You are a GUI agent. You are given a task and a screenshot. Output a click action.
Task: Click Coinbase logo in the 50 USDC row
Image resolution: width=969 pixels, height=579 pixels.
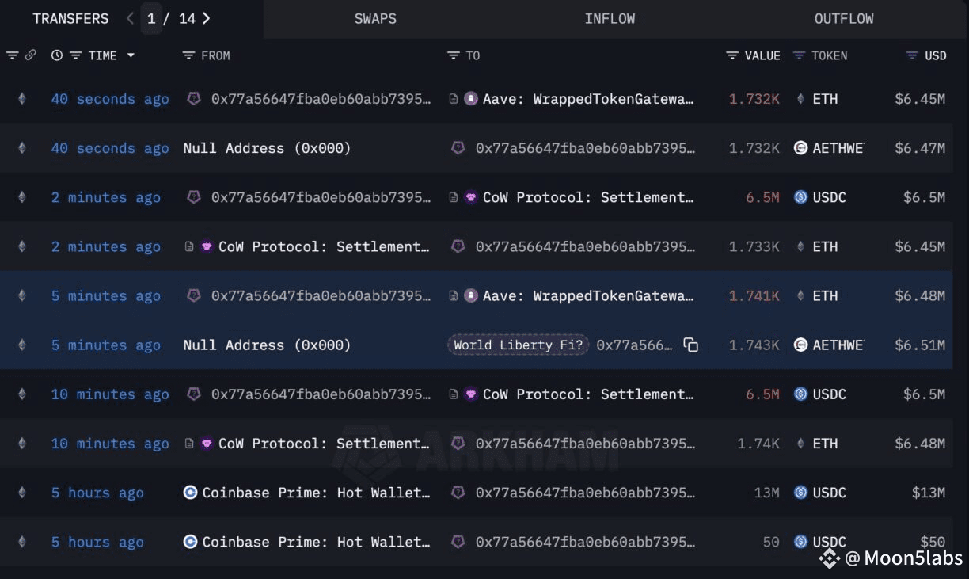click(x=190, y=542)
